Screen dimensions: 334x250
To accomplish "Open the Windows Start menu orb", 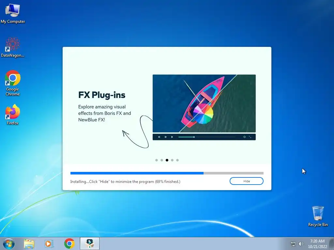I will (9, 243).
